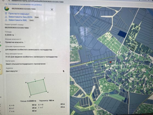Copy the Землі сільськогосподарського призначення category value
Viewport: 153px width, 115px height.
click(47, 64)
